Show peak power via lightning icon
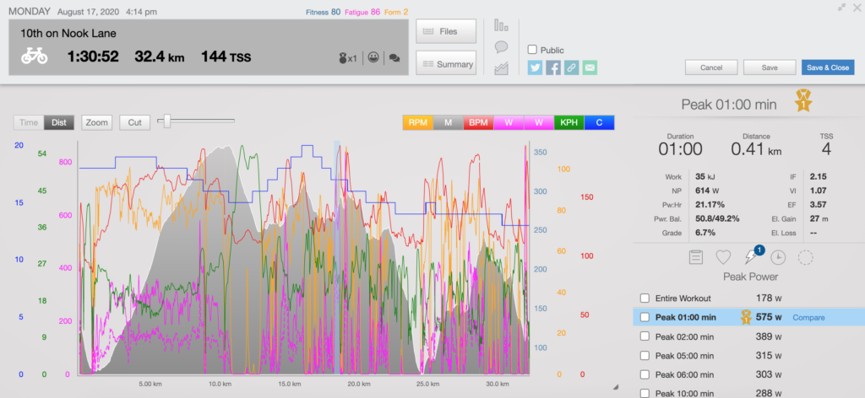 751,256
